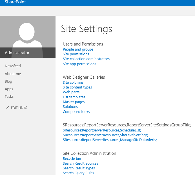Open the Master pages gallery
Image resolution: width=195 pixels, height=175 pixels.
74,102
